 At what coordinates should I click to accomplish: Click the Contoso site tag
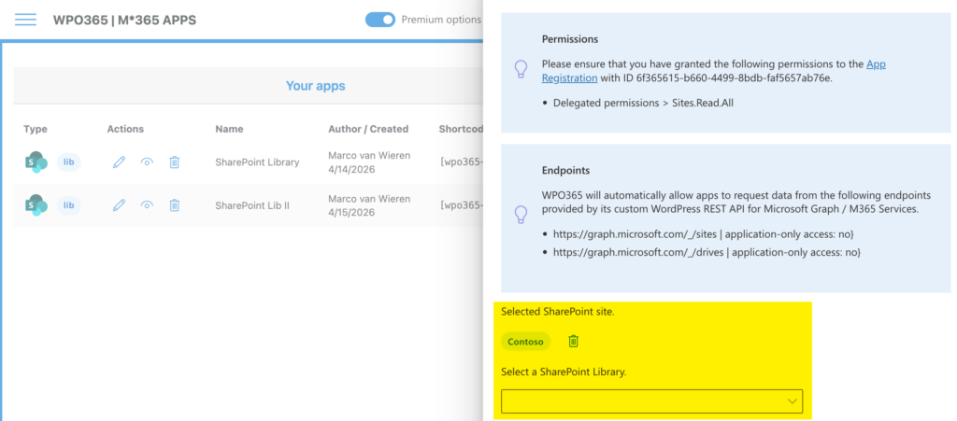525,342
